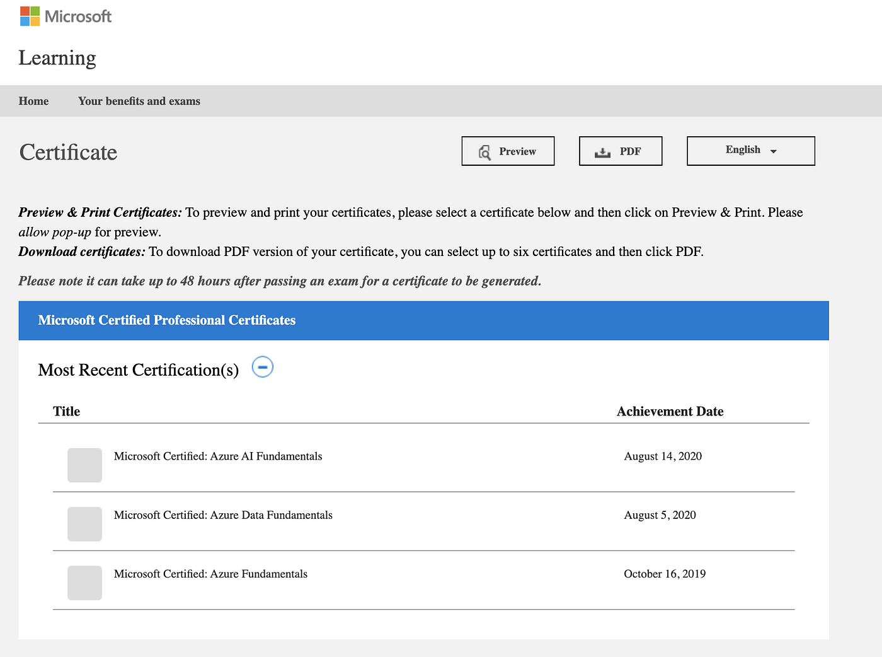The image size is (882, 657).
Task: Click the Certificate page heading
Action: coord(68,152)
